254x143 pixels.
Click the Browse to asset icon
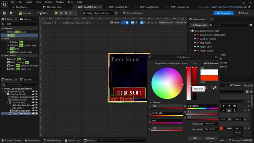click(12, 13)
